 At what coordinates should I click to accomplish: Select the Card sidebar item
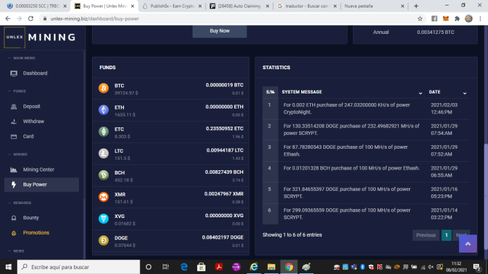point(28,136)
